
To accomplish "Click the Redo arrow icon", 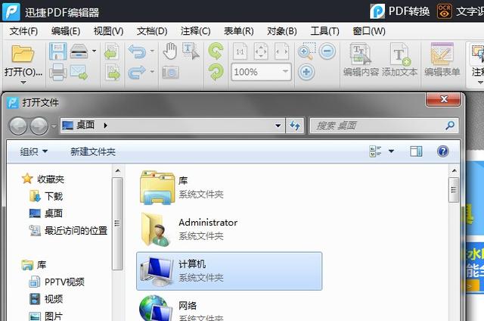I will coord(137,72).
